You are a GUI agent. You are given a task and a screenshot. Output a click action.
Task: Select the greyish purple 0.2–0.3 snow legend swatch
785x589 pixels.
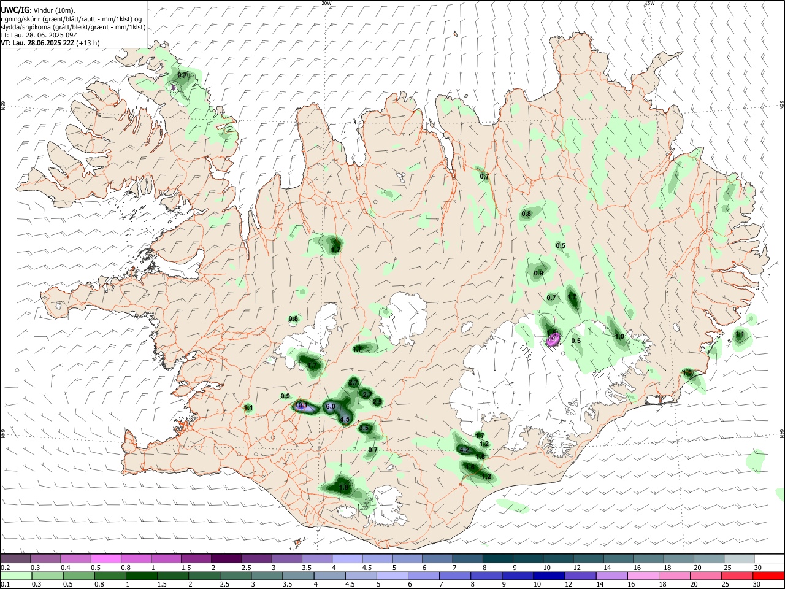15,559
